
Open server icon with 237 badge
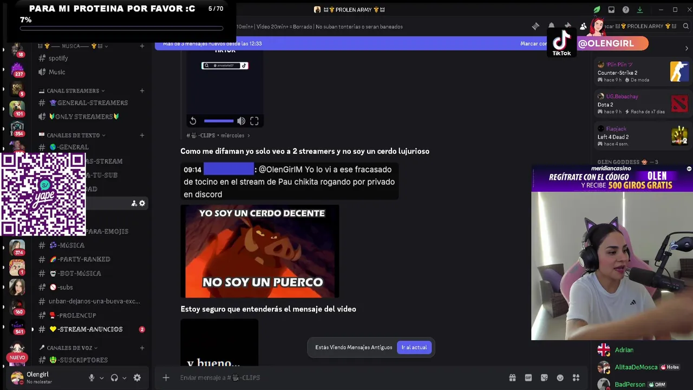coord(17,69)
